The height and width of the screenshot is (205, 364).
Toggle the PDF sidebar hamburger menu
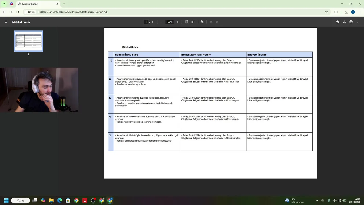point(6,22)
